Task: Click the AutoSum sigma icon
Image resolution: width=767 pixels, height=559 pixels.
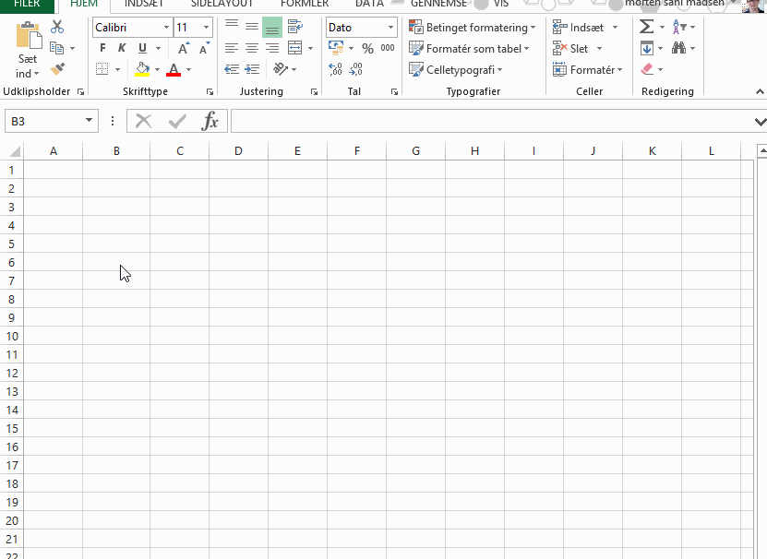Action: (647, 28)
